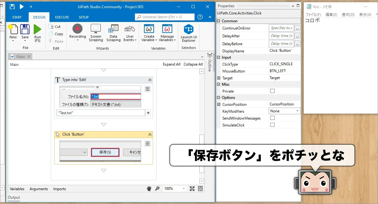This screenshot has height=204, width=378.
Task: Open ContinueOnError ellipsis editor
Action: pyautogui.click(x=297, y=28)
